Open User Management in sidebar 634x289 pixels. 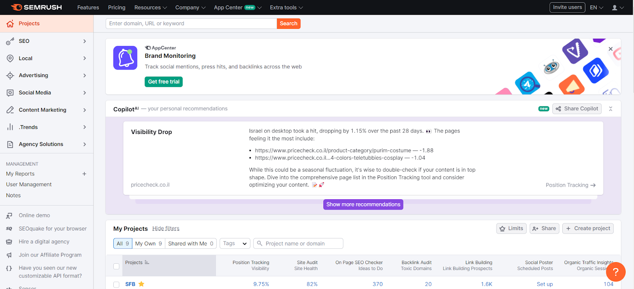pyautogui.click(x=29, y=185)
